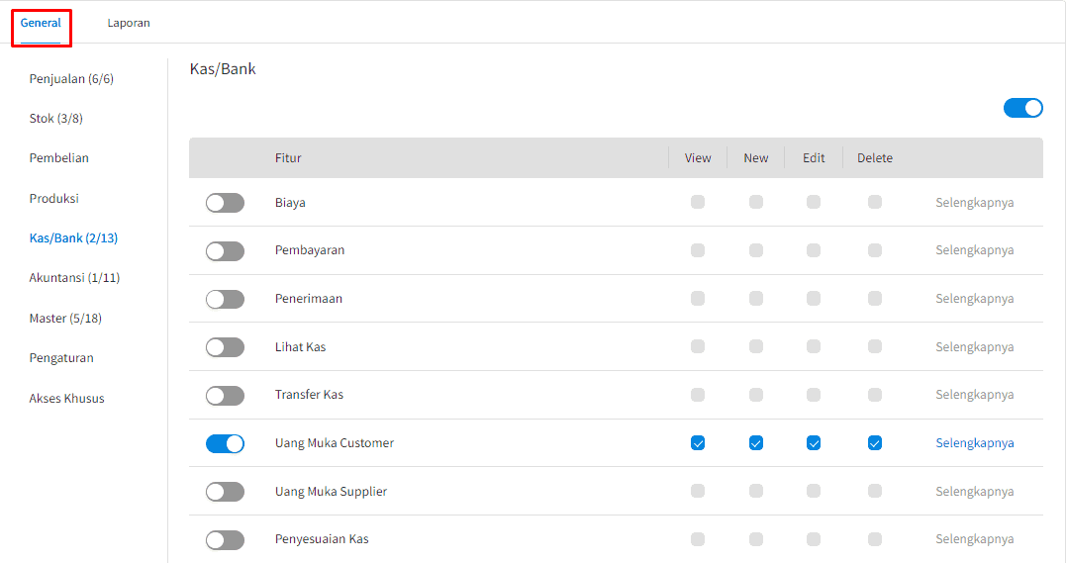The image size is (1067, 563).
Task: Enable the Transfer Kas switch
Action: [225, 395]
